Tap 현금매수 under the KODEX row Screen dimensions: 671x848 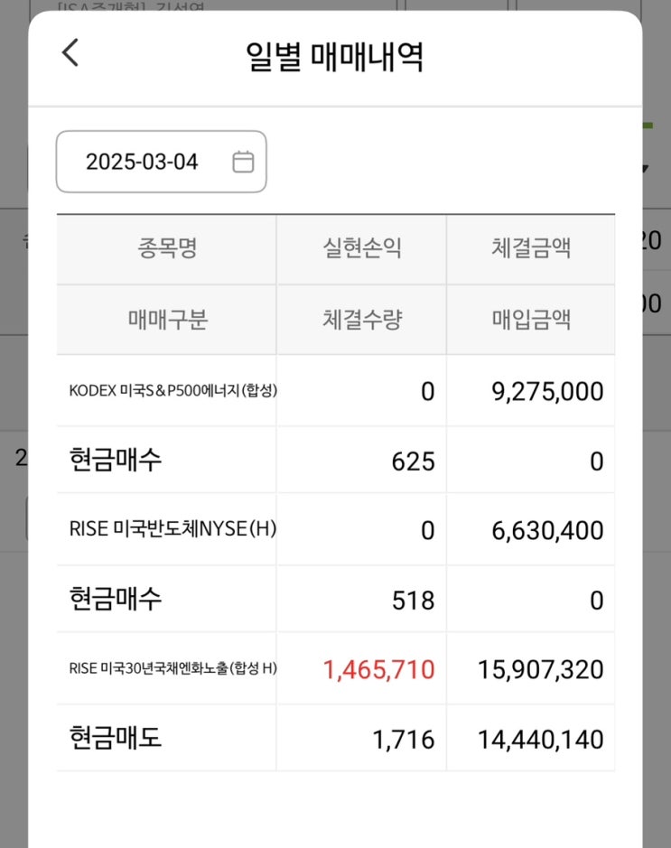coord(116,460)
